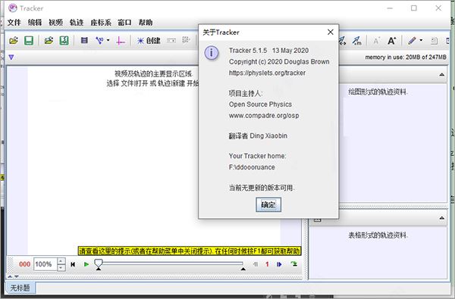
Task: Toggle the stretch vectors arrow icon
Action: click(343, 41)
